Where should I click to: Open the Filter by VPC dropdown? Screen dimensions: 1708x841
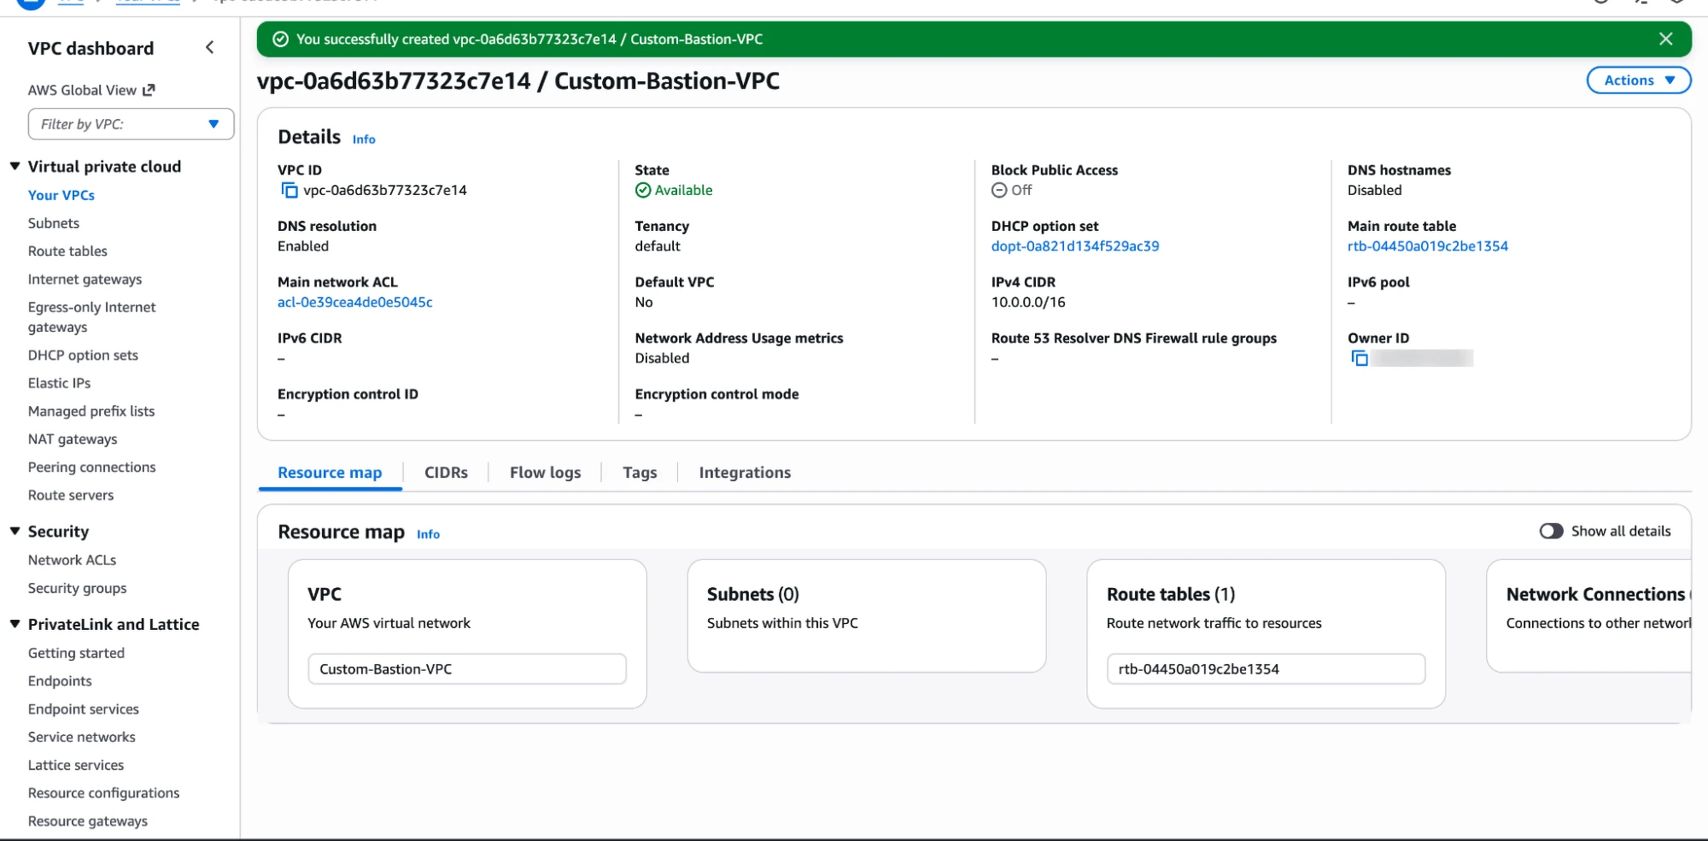(x=131, y=124)
